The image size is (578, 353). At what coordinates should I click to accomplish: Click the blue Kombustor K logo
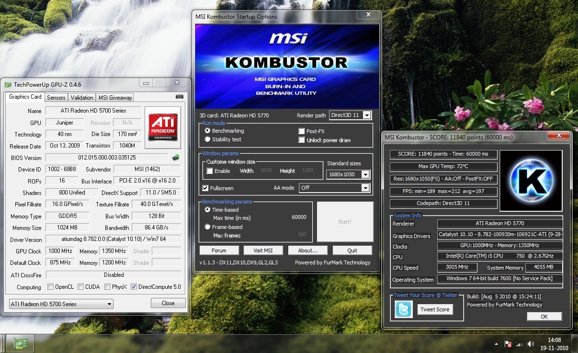[x=531, y=181]
